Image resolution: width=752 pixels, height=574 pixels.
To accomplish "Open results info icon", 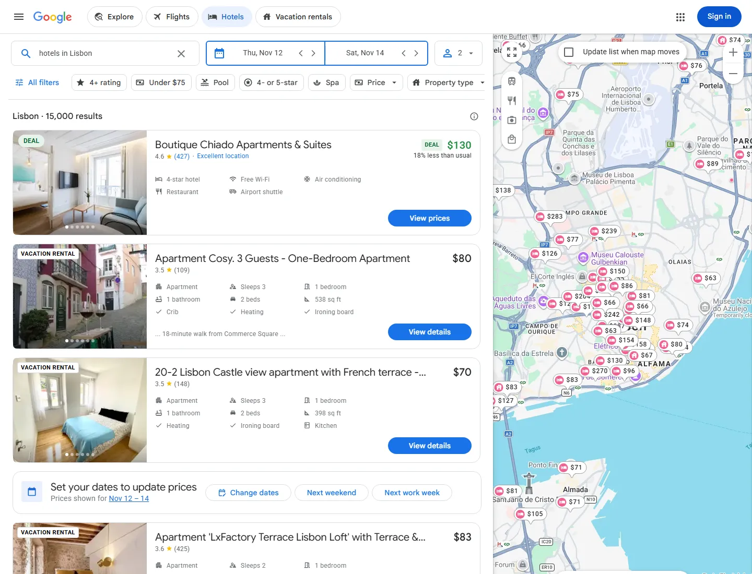I will (474, 116).
